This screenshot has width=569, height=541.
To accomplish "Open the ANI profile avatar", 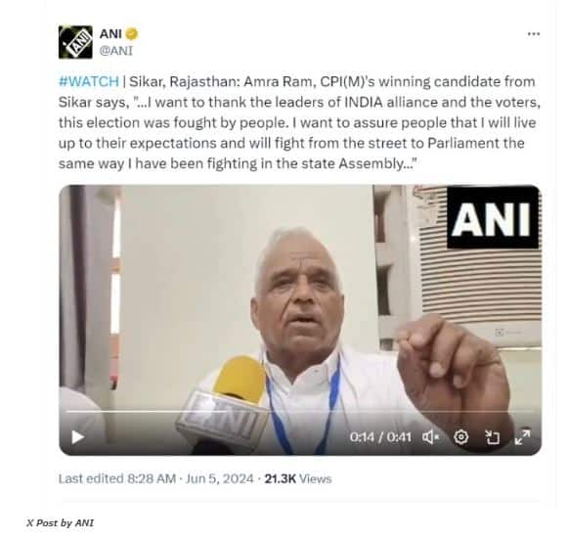I will pyautogui.click(x=75, y=42).
